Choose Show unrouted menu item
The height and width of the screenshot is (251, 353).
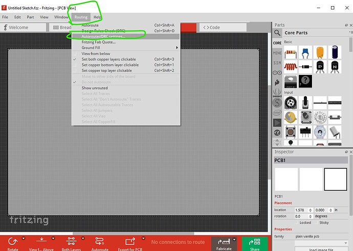[126, 88]
